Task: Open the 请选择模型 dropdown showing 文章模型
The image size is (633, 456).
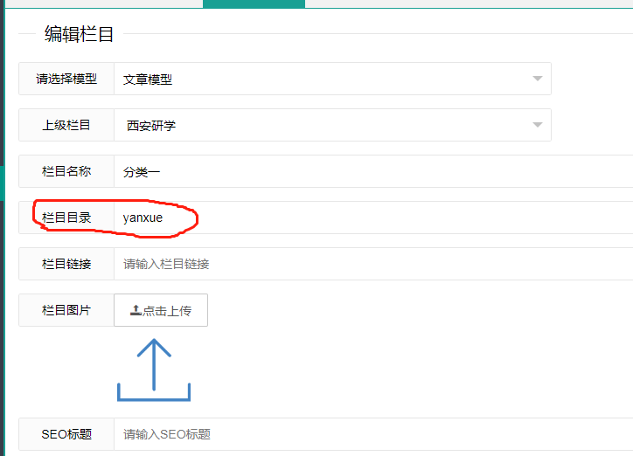Action: (x=332, y=79)
